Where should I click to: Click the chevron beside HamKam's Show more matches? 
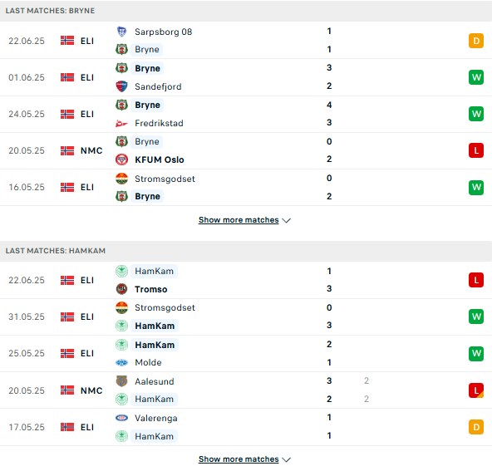[x=286, y=459]
